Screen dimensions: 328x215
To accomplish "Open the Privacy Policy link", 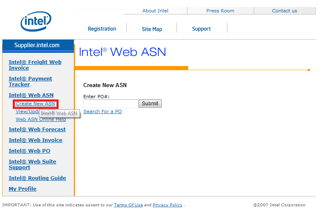I will (x=168, y=205).
